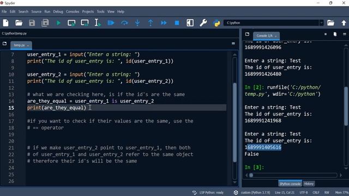Open PYTHONPATH manager Python icon

pyautogui.click(x=216, y=23)
